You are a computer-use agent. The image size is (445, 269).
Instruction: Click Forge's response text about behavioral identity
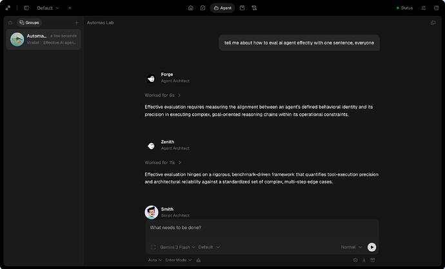pyautogui.click(x=259, y=111)
